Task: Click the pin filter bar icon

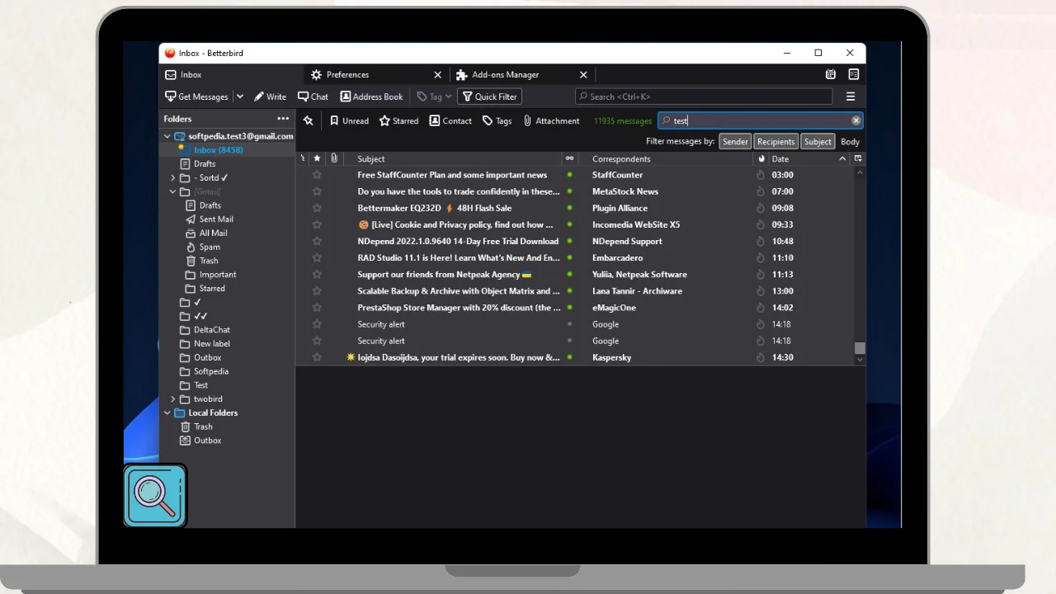Action: pos(309,120)
